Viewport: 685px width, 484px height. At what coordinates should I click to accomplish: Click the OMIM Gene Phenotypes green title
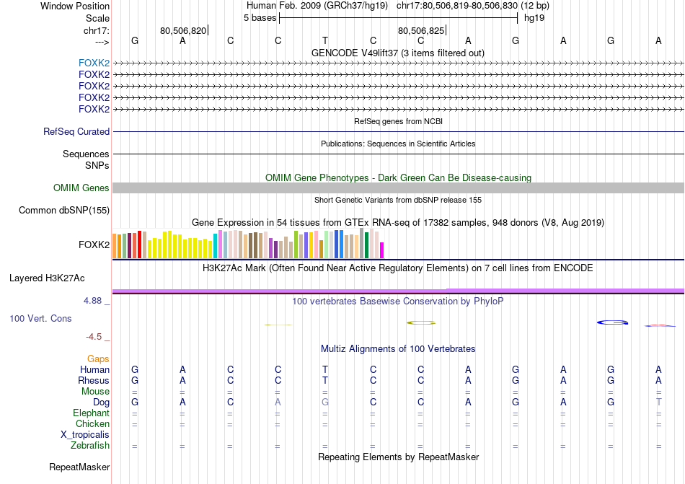click(x=398, y=177)
